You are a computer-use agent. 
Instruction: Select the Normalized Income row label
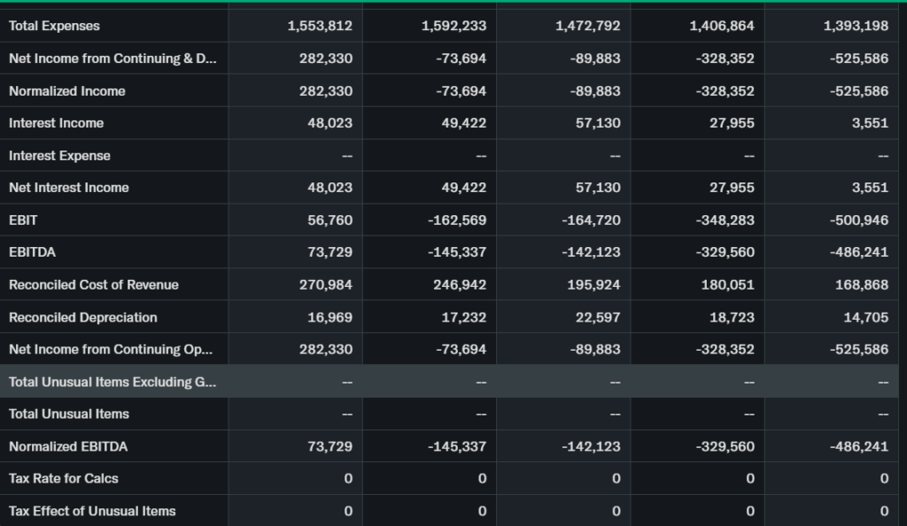[67, 91]
